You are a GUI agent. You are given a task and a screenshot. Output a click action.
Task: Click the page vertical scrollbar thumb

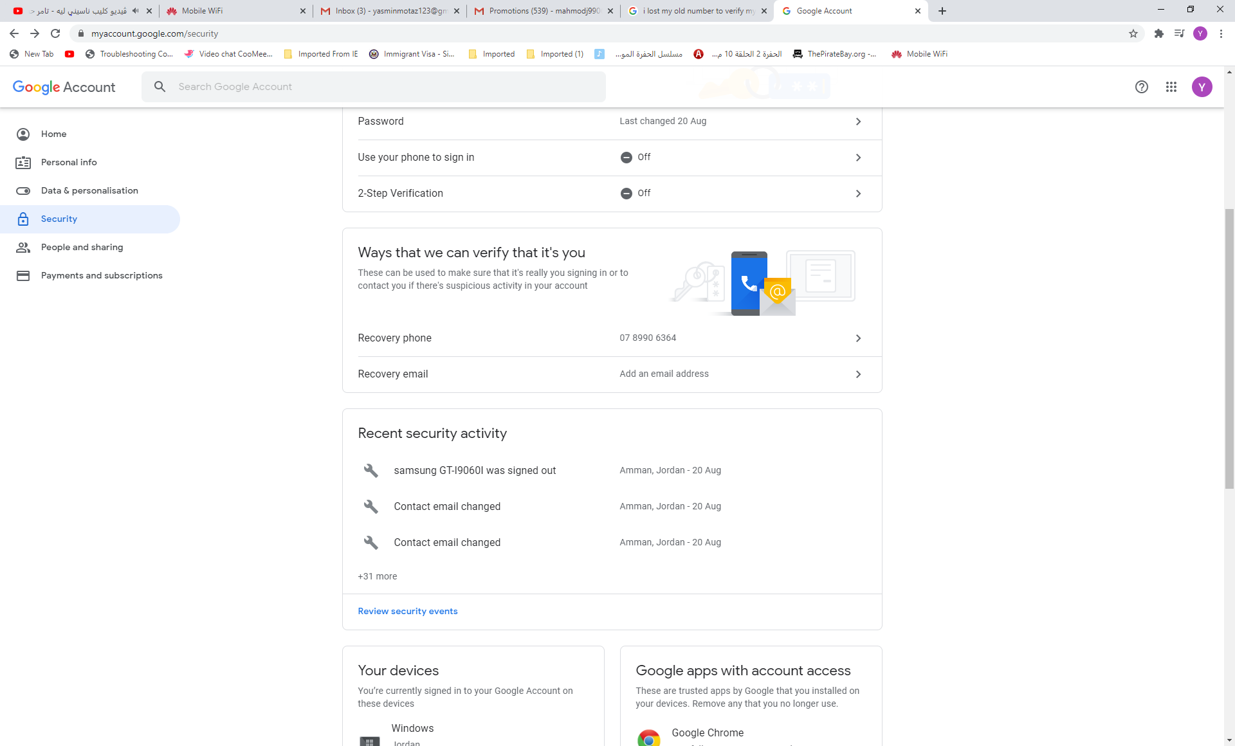pos(1229,347)
